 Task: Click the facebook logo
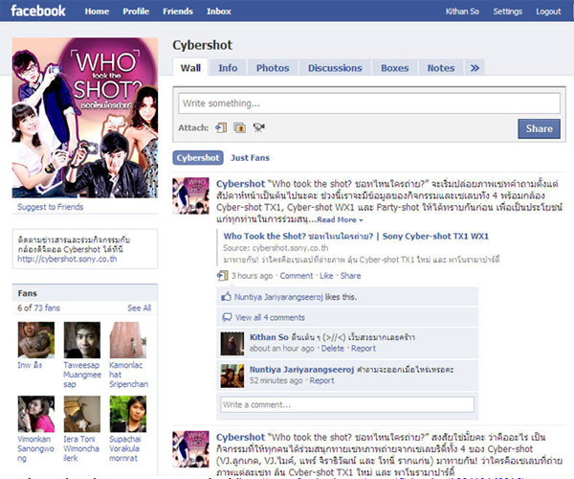coord(38,11)
